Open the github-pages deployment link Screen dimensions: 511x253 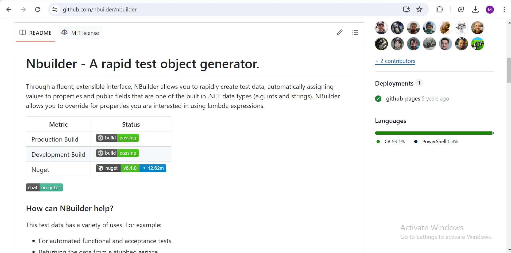pyautogui.click(x=403, y=99)
